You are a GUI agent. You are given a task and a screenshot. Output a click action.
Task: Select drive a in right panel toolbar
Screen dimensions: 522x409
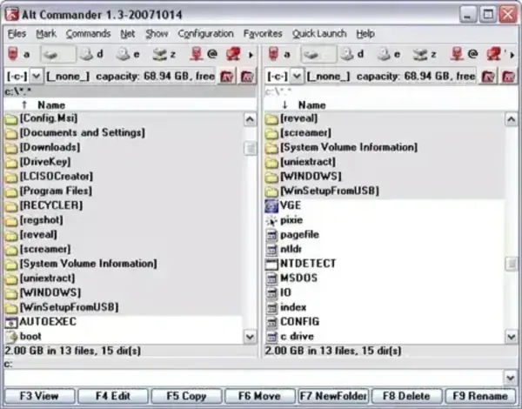(x=279, y=54)
